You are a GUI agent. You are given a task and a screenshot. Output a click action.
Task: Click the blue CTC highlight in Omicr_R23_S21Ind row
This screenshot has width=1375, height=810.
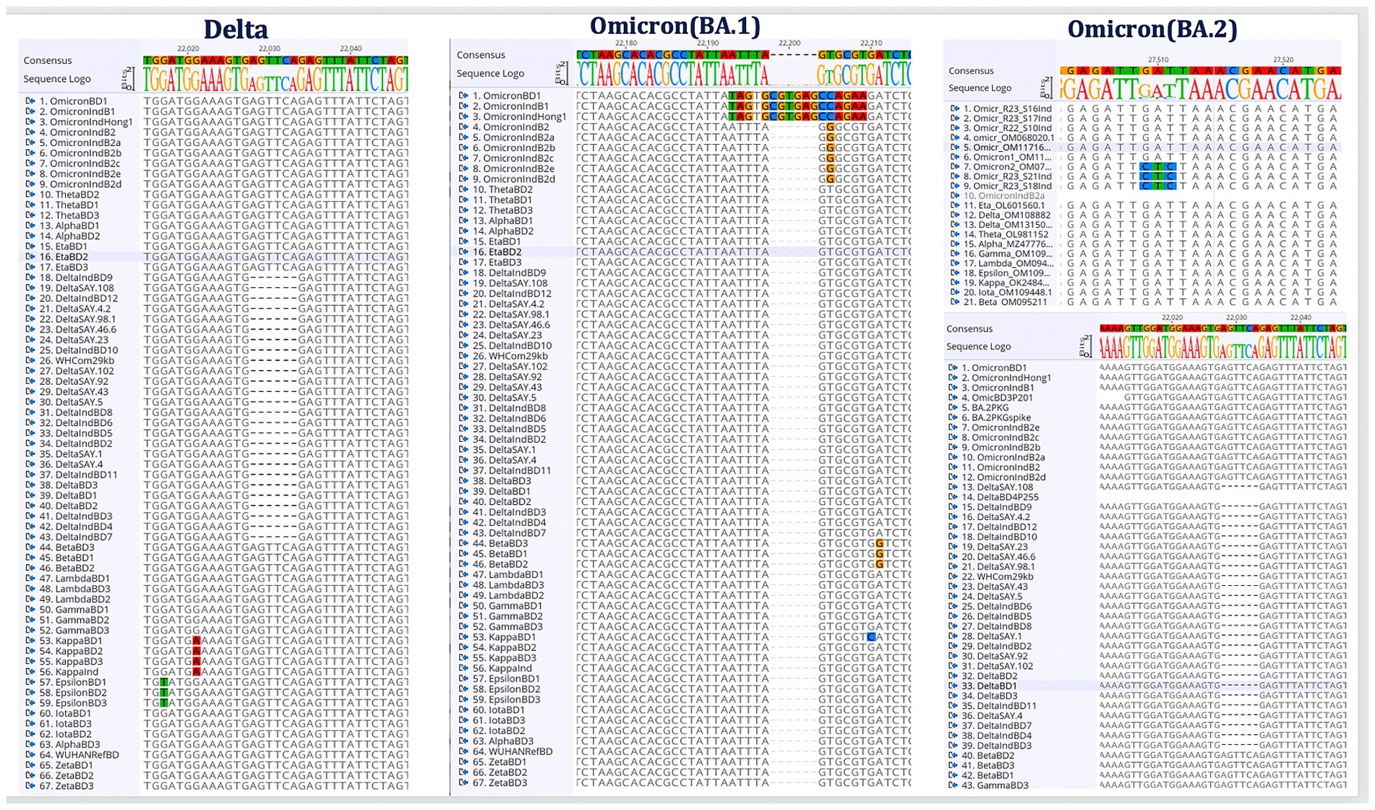(x=1157, y=176)
